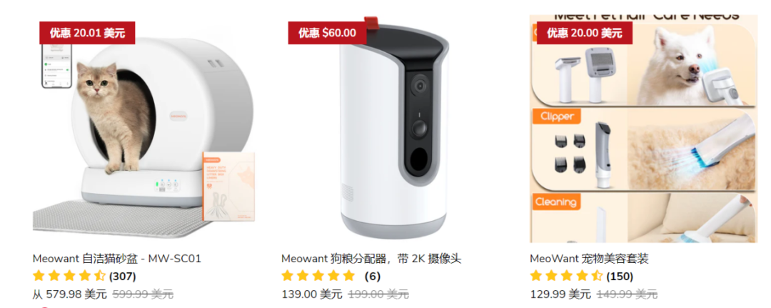Click the 优惠 20.01 美元 discount badge
The width and height of the screenshot is (771, 308).
click(x=87, y=33)
